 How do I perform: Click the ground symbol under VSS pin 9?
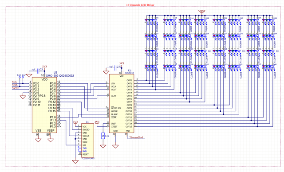[38, 140]
